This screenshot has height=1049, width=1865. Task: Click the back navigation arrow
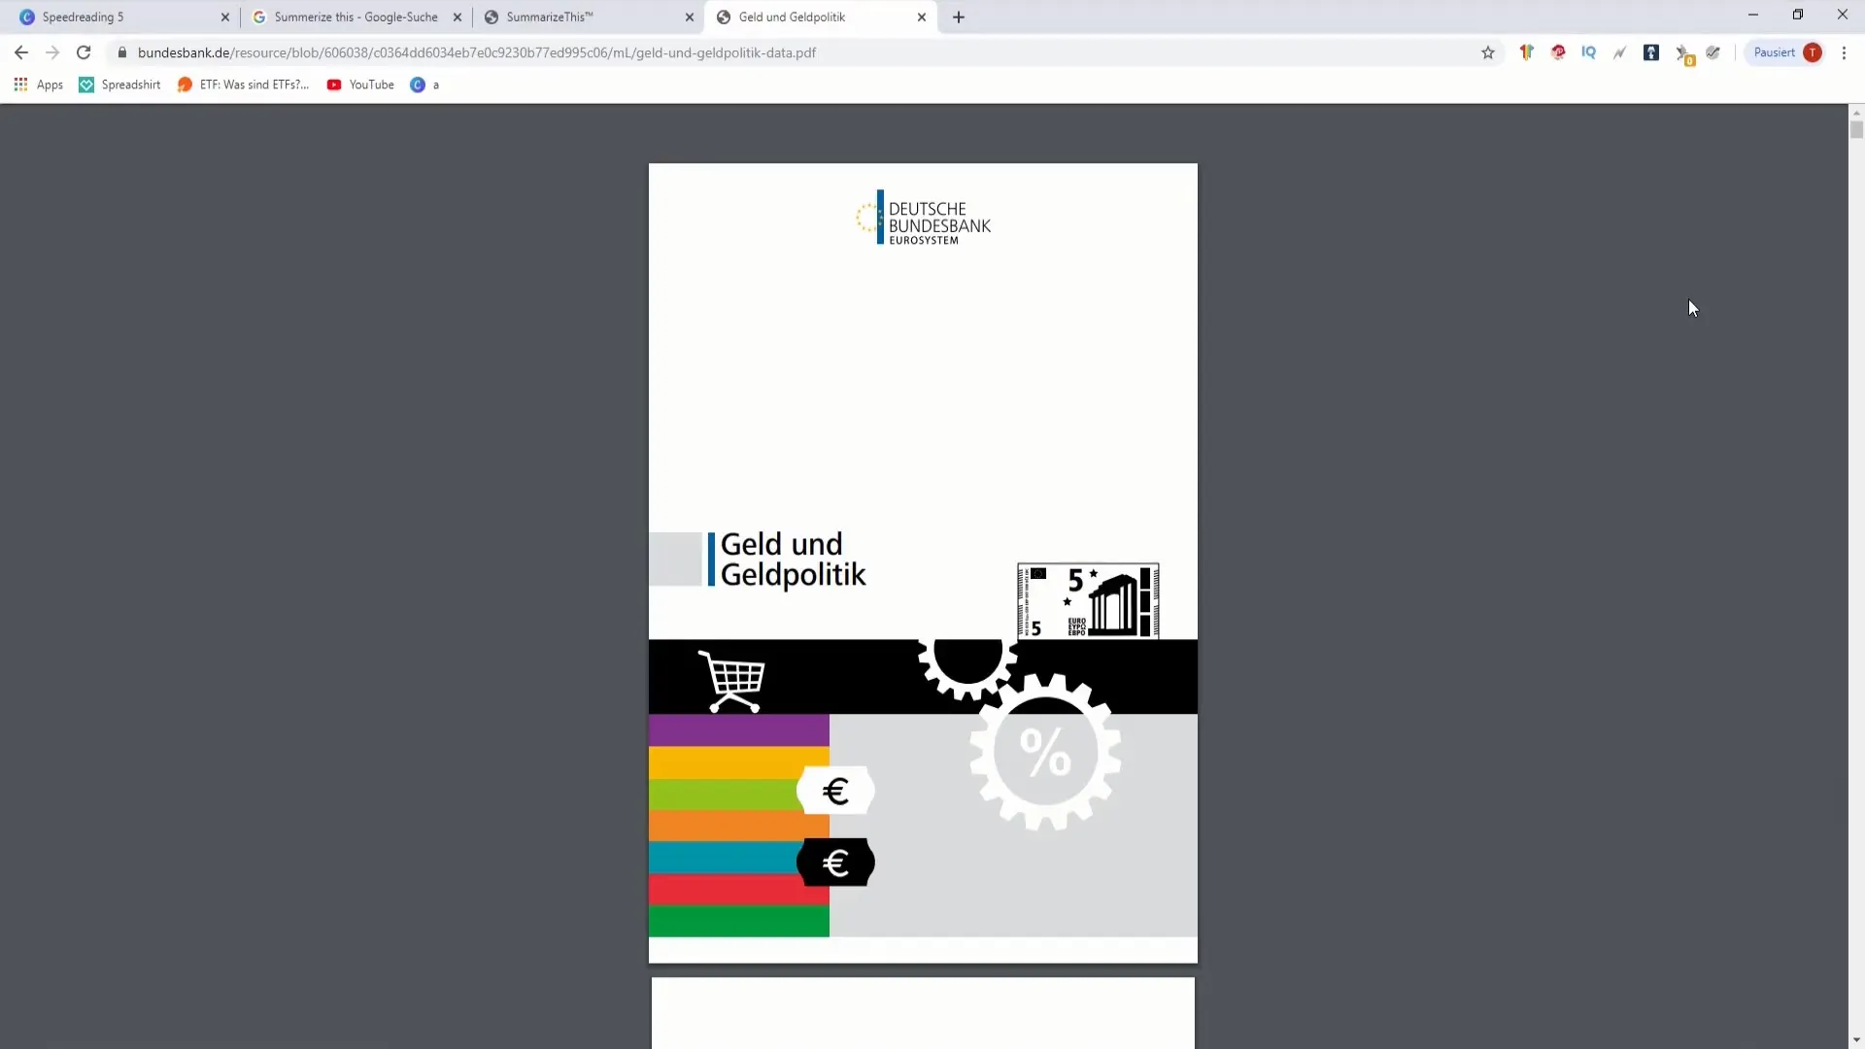click(21, 52)
